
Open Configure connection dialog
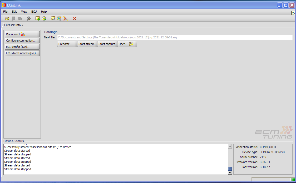pos(22,40)
